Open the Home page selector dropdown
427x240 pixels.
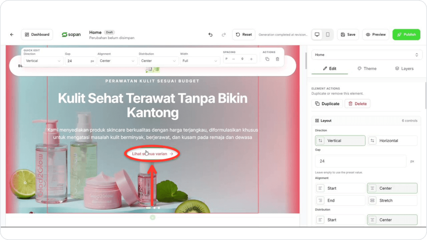[366, 55]
